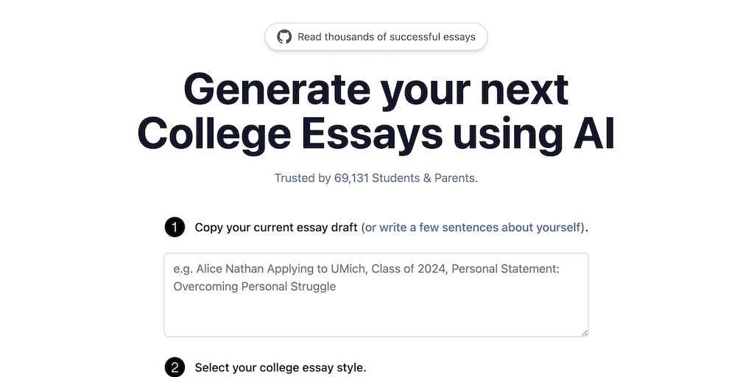Click the step 2 number badge

point(175,367)
